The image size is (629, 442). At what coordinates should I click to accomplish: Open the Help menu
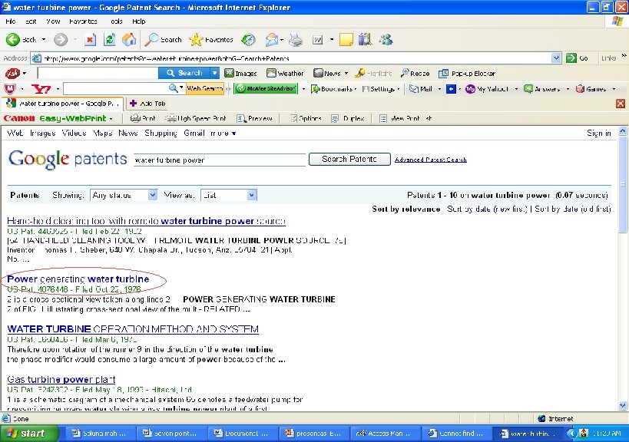tap(139, 21)
